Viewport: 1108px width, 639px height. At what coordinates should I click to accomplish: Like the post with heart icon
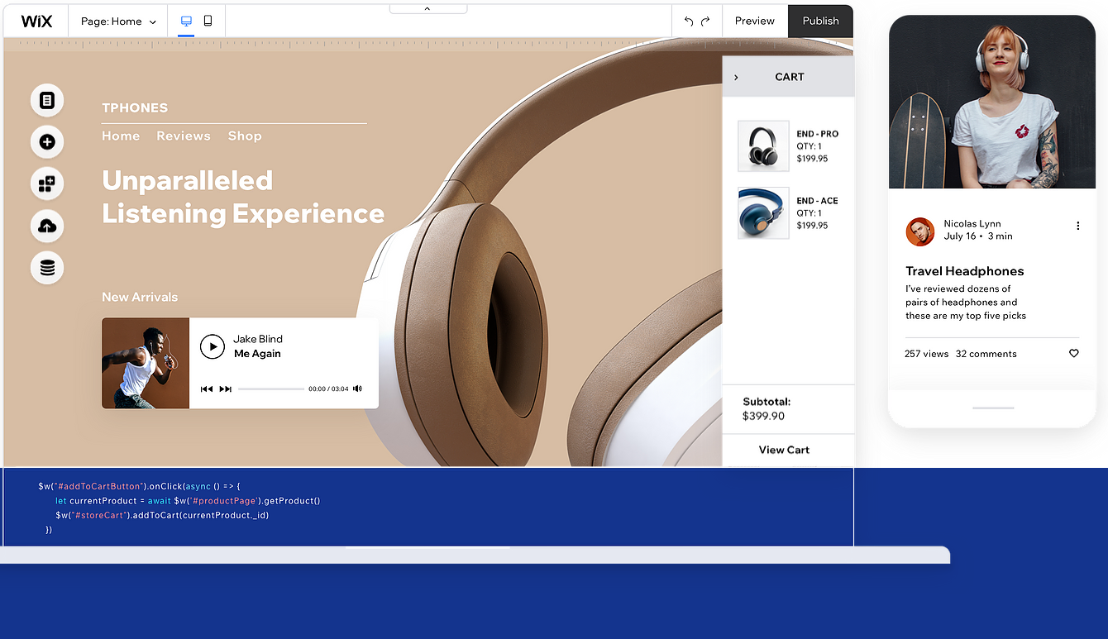pos(1074,353)
